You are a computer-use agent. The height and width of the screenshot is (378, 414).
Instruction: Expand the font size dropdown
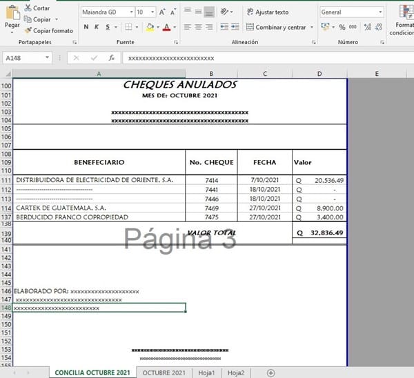152,12
